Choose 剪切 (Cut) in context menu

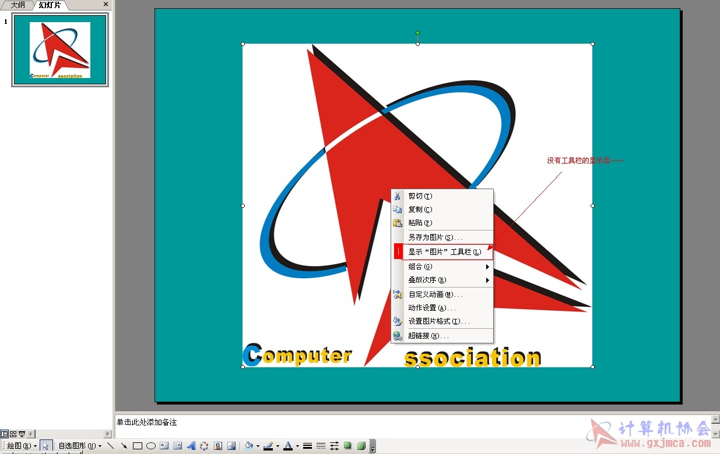442,196
